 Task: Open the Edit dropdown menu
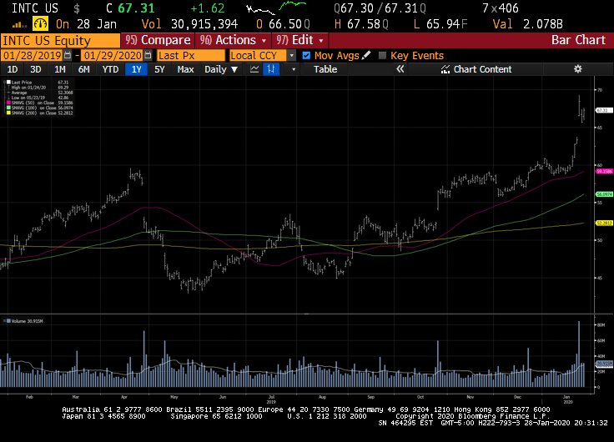299,40
